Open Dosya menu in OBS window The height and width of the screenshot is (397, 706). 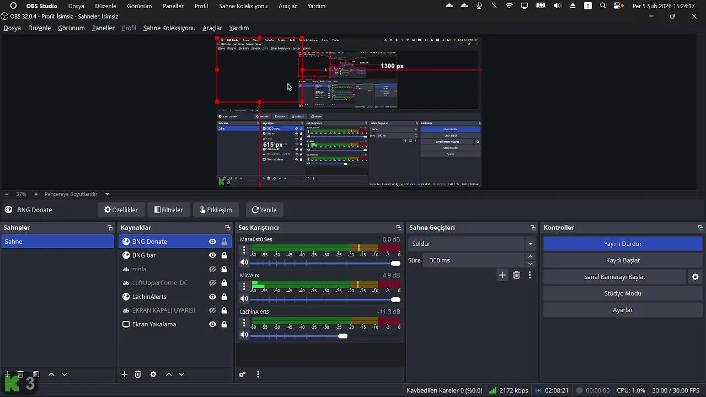tap(12, 28)
